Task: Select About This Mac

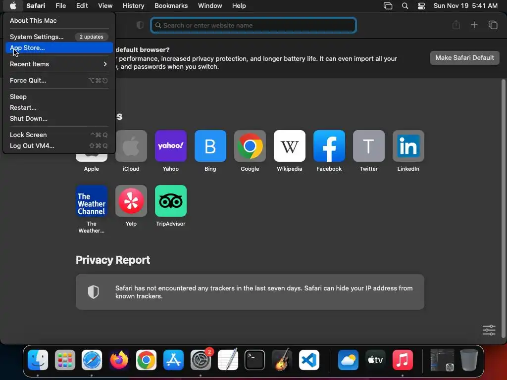Action: pyautogui.click(x=59, y=20)
